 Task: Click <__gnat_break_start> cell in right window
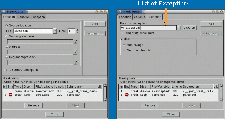198,91
